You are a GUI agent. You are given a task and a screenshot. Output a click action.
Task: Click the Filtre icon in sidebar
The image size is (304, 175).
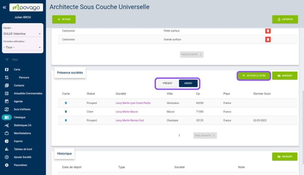7,60
